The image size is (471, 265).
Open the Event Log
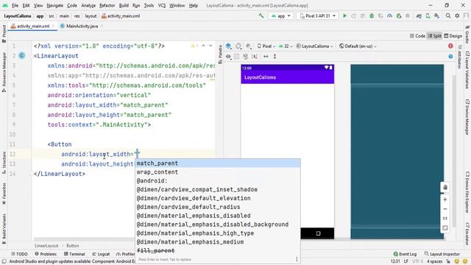pyautogui.click(x=405, y=254)
